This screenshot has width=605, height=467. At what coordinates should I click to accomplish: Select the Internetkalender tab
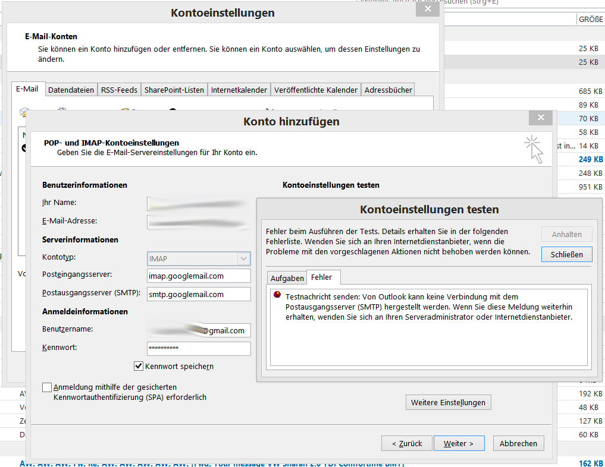click(x=239, y=90)
